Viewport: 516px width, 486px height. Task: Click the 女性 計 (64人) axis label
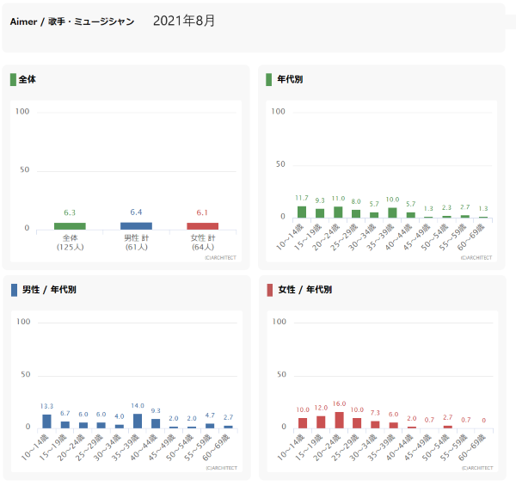(x=202, y=243)
